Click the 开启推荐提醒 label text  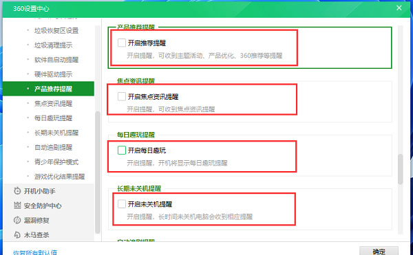[147, 43]
